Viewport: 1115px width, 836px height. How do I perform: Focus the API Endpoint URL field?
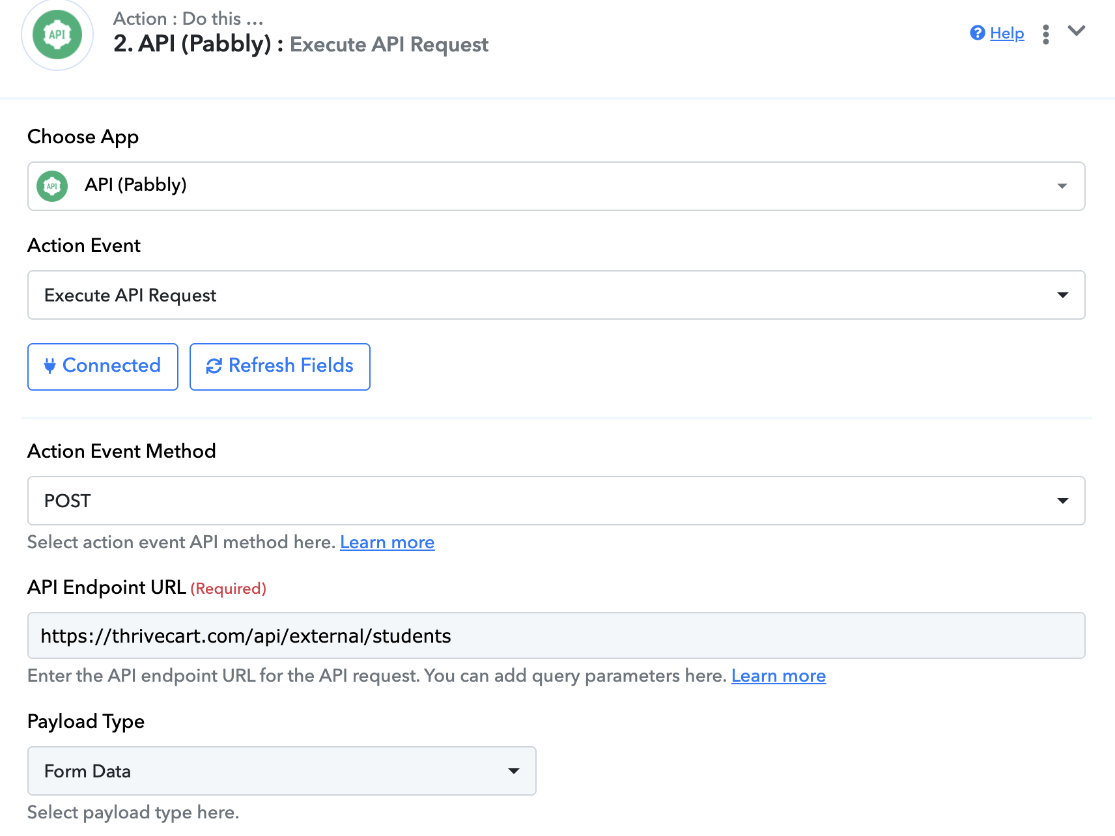tap(556, 635)
